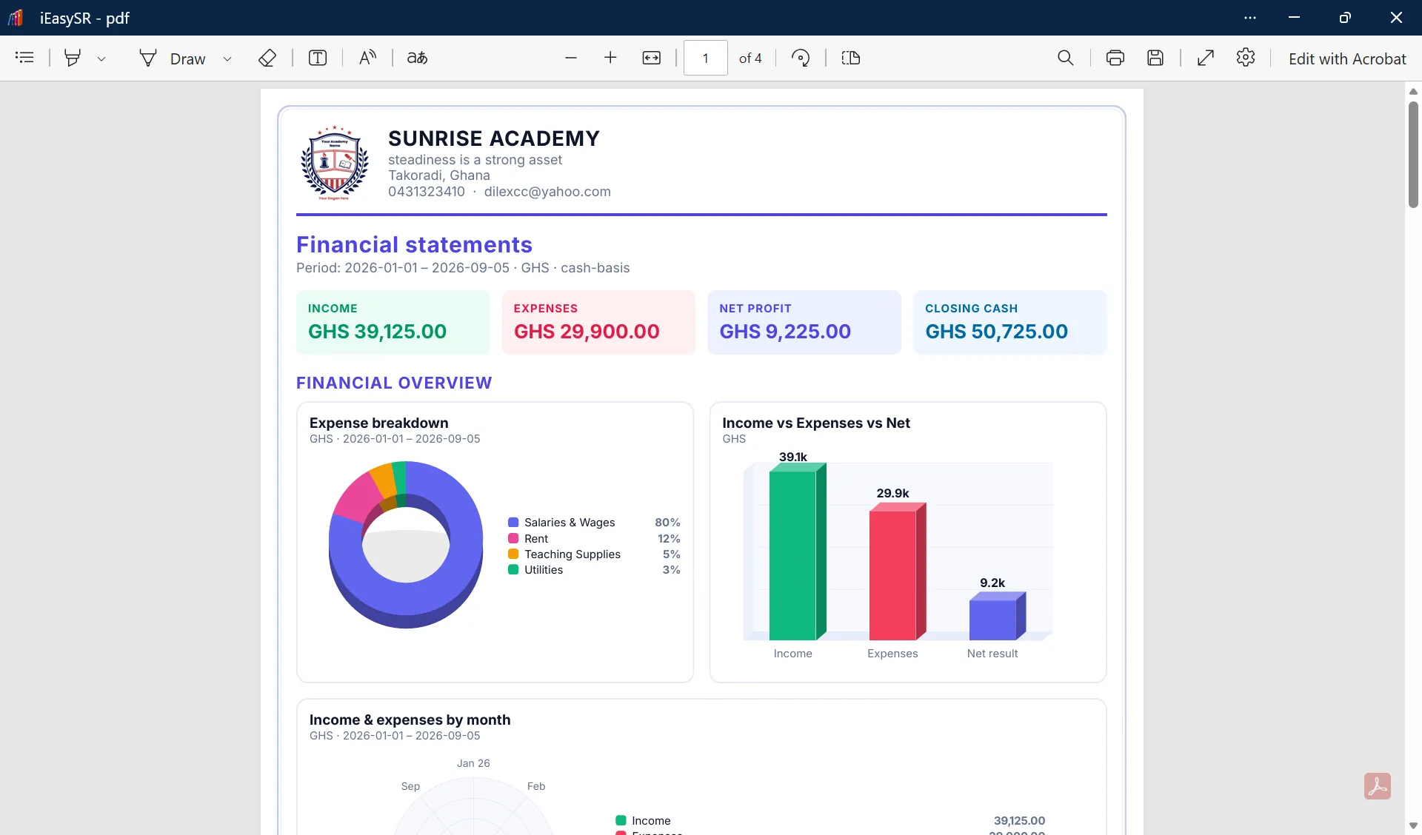Click the FINANCIAL OVERVIEW section heading
This screenshot has width=1422, height=835.
click(x=394, y=383)
